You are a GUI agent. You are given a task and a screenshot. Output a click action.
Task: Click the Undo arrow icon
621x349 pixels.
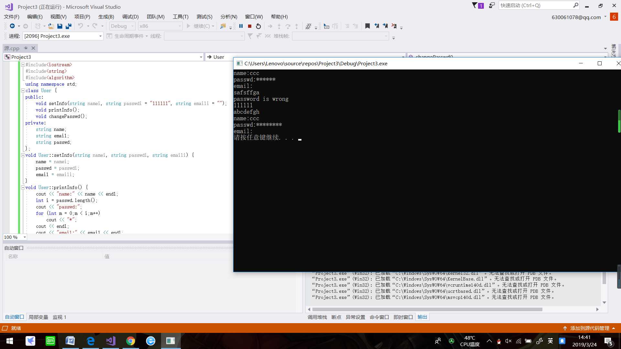[x=81, y=26]
